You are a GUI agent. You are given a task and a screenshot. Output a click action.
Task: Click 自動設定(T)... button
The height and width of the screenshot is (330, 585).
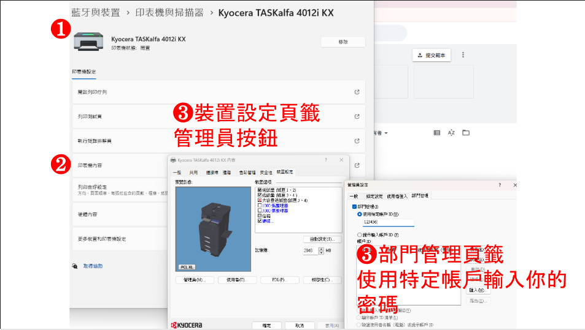pyautogui.click(x=322, y=239)
